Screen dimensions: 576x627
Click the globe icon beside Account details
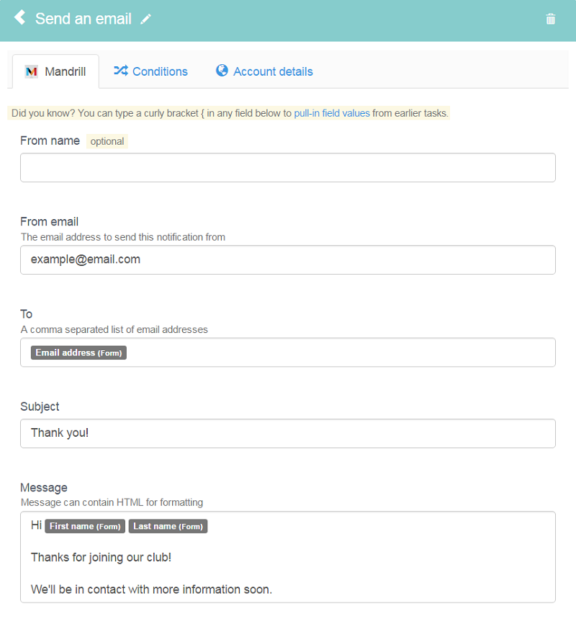[222, 71]
